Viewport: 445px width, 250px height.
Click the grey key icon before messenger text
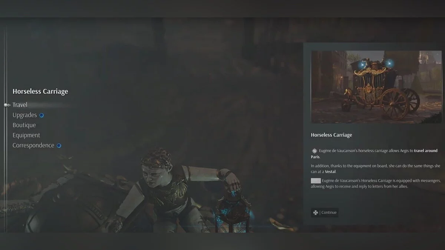pyautogui.click(x=316, y=180)
